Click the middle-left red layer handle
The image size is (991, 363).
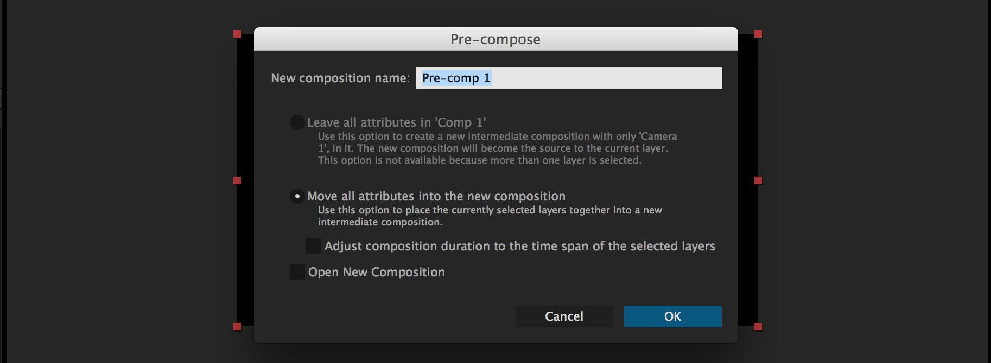[237, 180]
